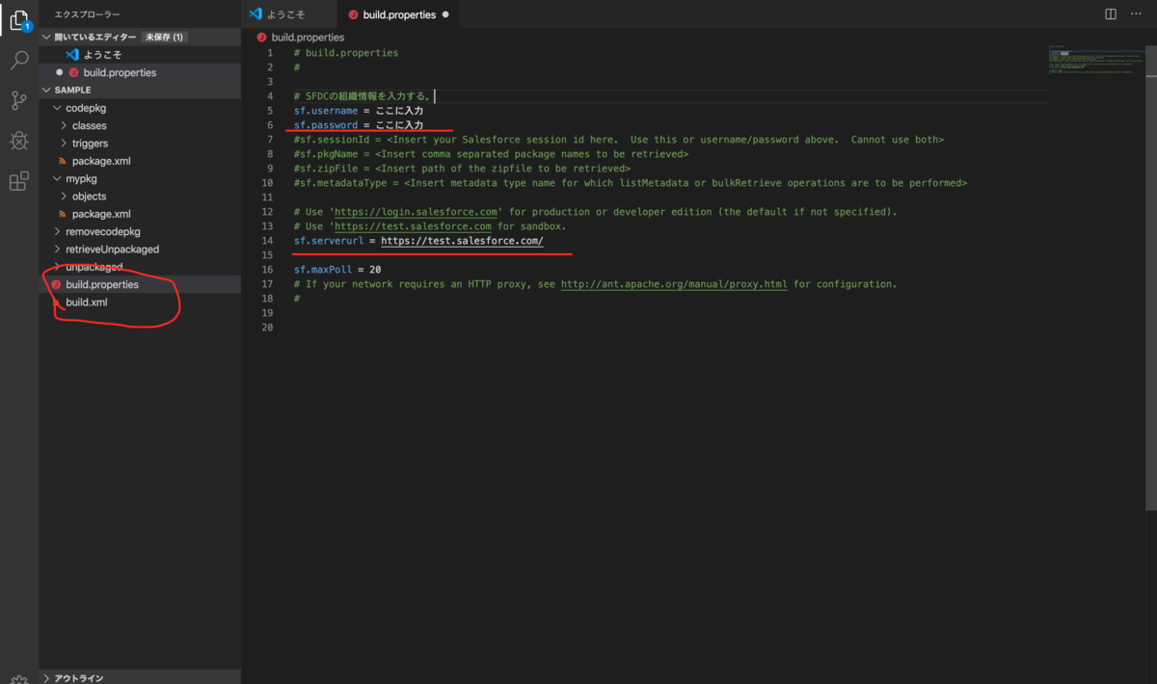Click line number 20 in gutter

[x=268, y=328]
